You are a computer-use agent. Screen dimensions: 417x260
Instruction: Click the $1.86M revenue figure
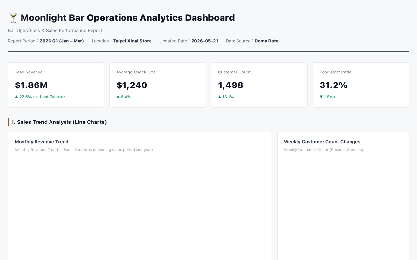(31, 85)
